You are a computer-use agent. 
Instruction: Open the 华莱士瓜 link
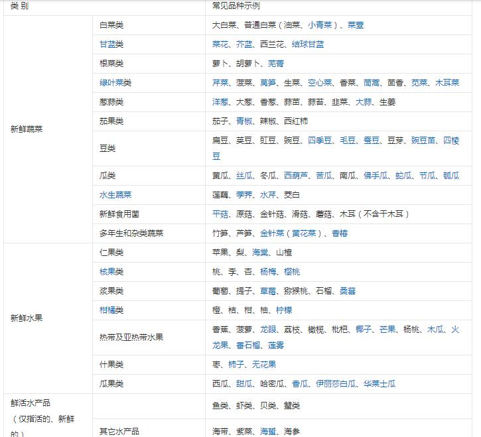tap(379, 384)
